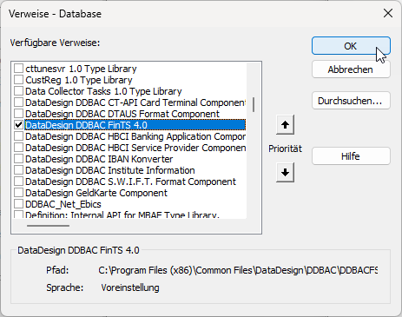Select DataDesign DDBAC CT-API Card Terminal row
This screenshot has height=317, width=402.
point(135,102)
